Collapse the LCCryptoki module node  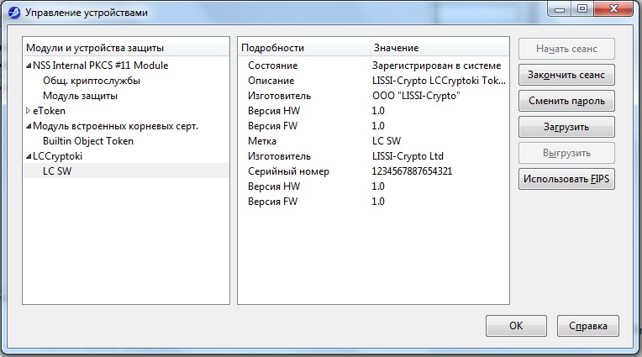pyautogui.click(x=29, y=156)
